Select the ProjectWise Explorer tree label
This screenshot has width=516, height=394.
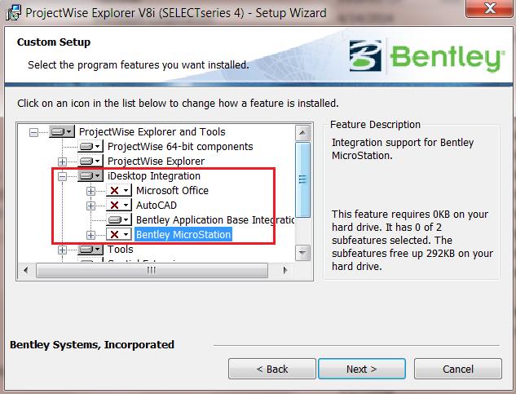click(156, 161)
